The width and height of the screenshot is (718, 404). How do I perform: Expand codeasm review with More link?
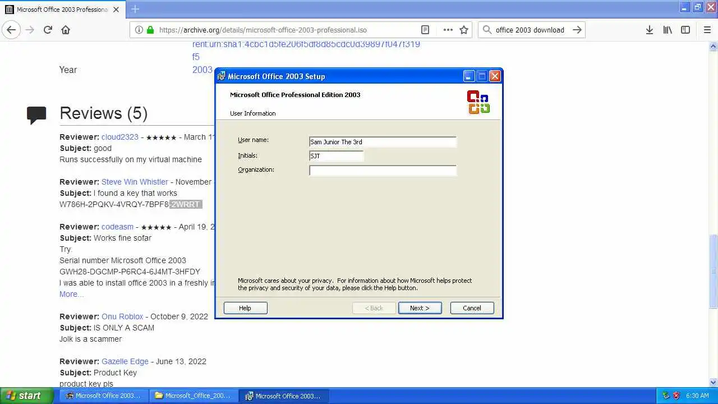pyautogui.click(x=71, y=294)
